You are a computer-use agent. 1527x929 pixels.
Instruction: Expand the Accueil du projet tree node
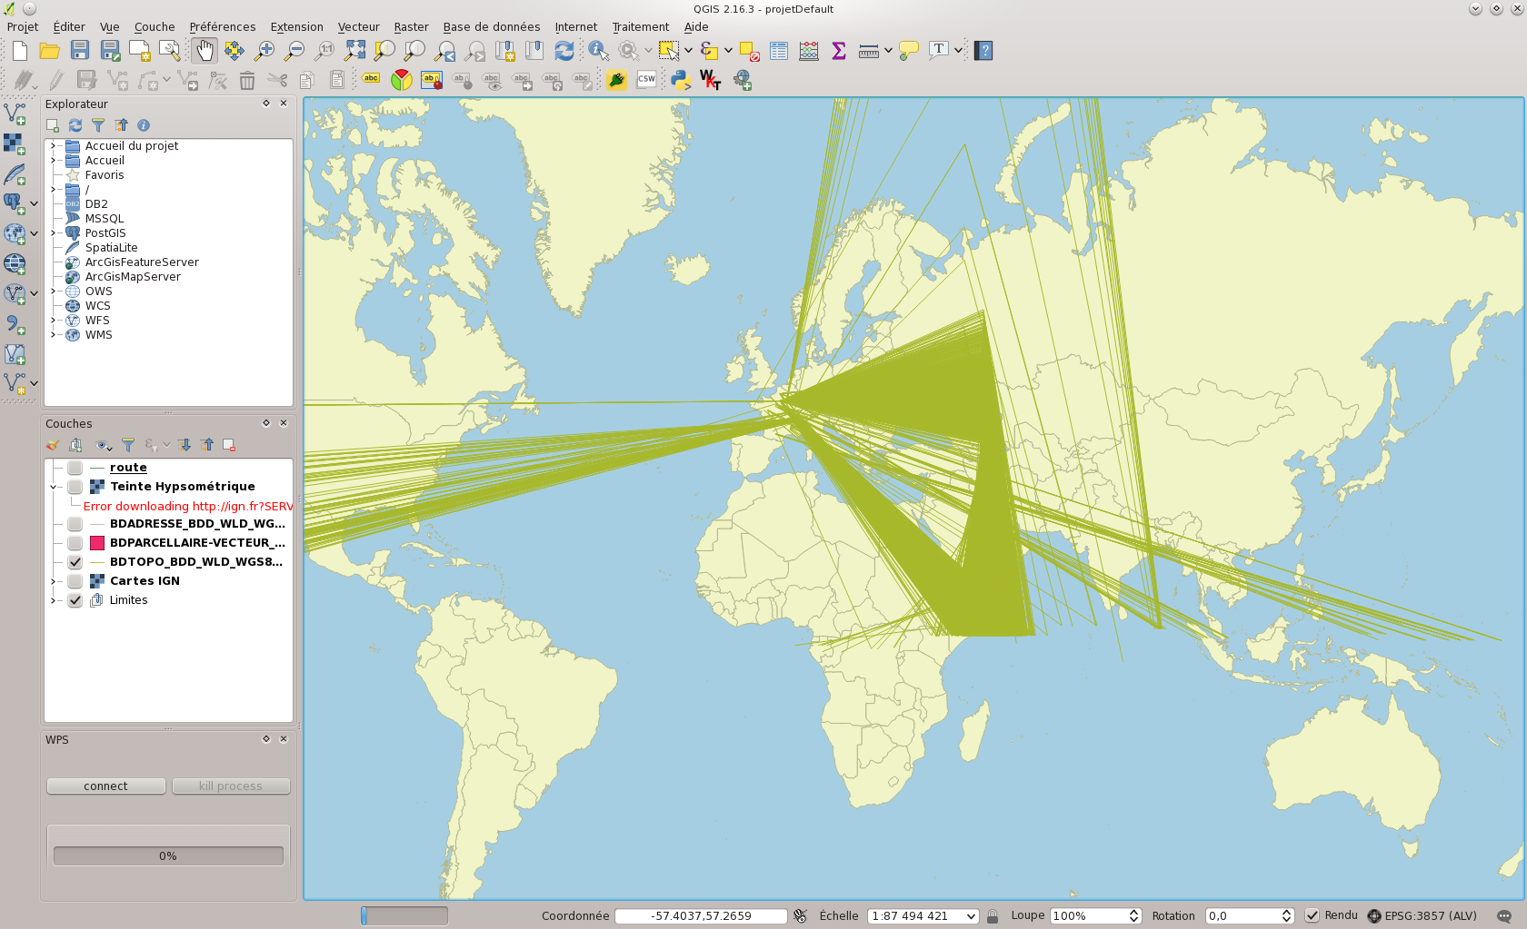(53, 146)
